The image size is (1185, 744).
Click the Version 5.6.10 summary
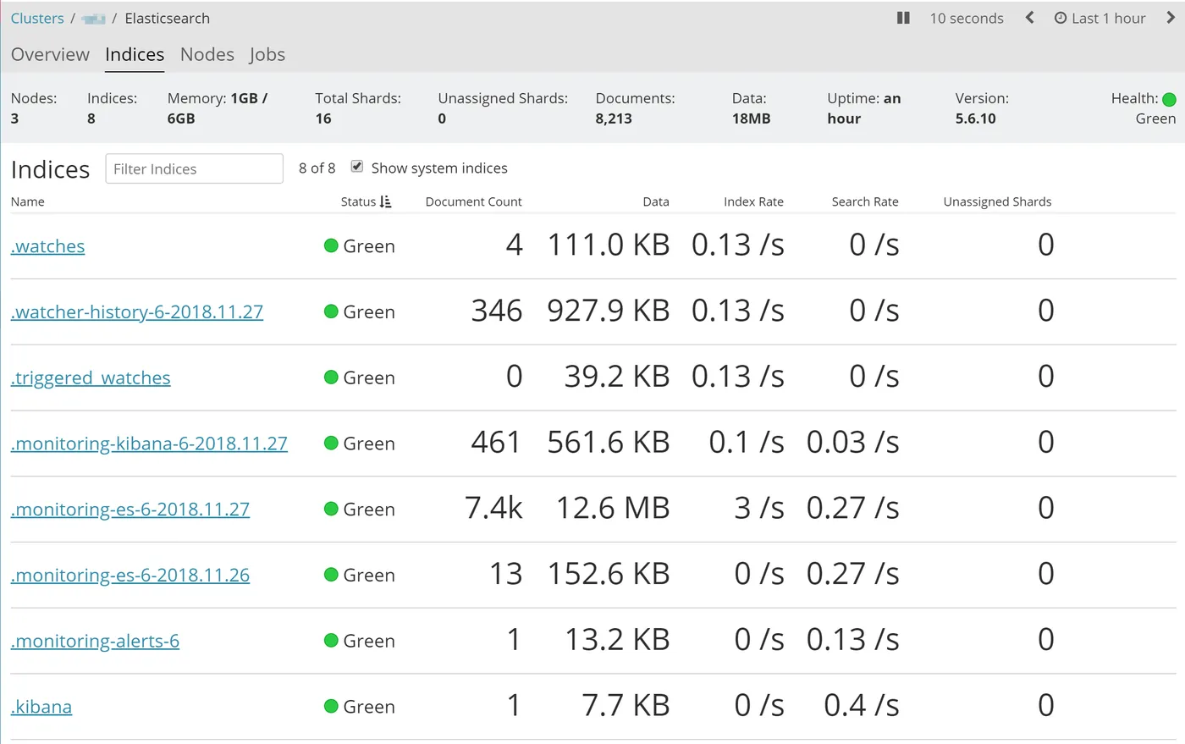pyautogui.click(x=982, y=108)
